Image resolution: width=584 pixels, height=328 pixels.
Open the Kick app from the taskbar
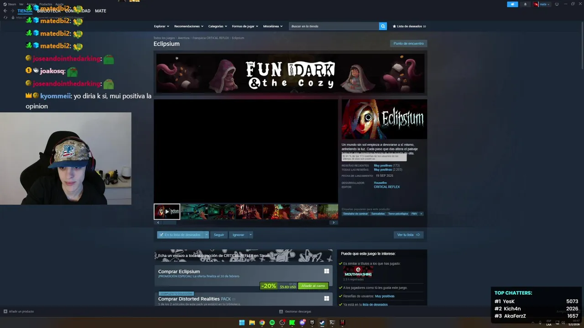(x=292, y=323)
